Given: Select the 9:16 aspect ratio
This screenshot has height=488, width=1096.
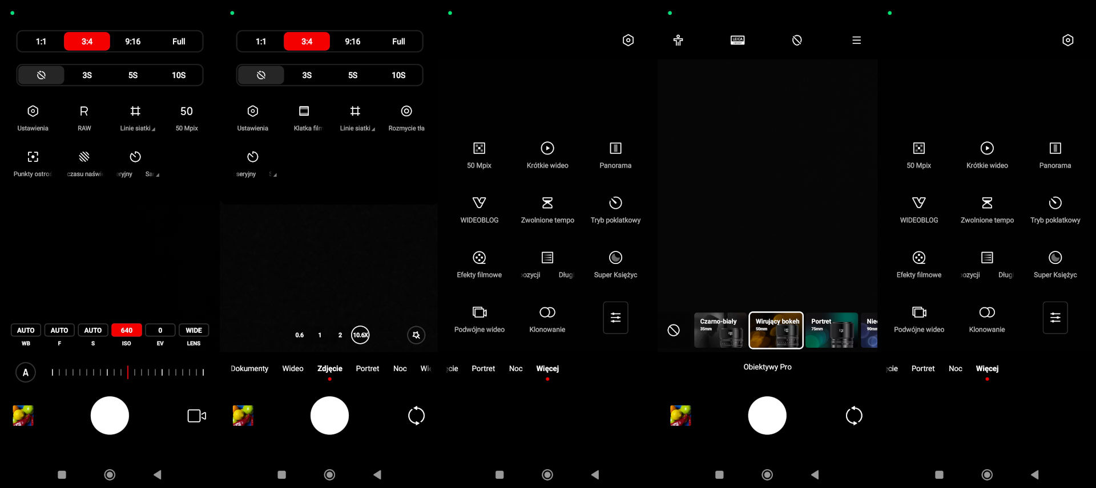Looking at the screenshot, I should pos(132,42).
